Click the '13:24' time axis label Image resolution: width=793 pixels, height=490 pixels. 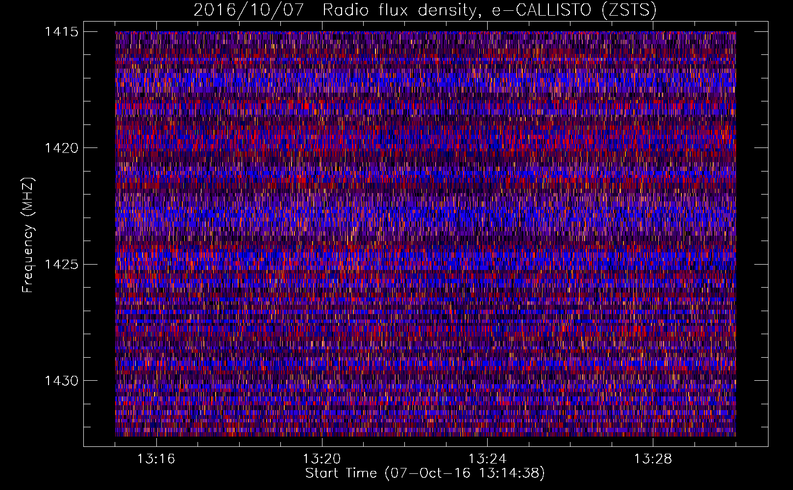click(x=488, y=459)
